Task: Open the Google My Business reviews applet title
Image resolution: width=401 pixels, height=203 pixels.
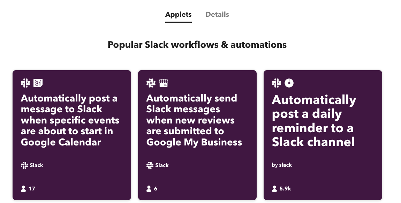Action: [x=194, y=120]
